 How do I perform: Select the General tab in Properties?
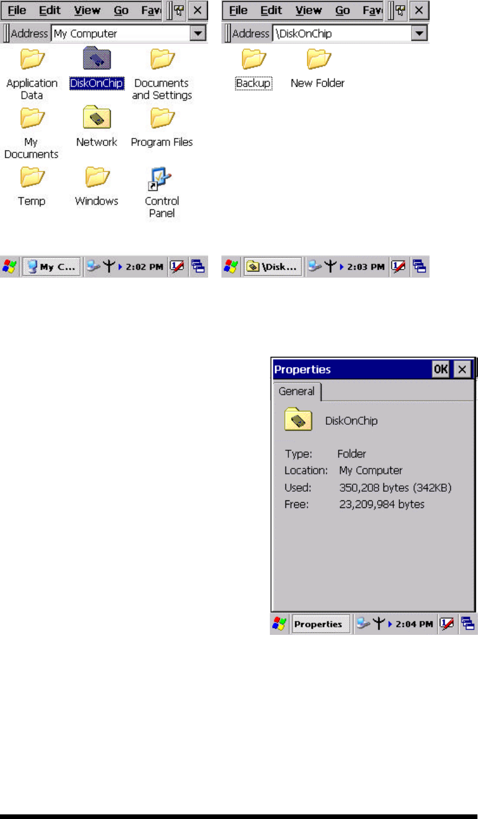(x=297, y=391)
